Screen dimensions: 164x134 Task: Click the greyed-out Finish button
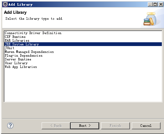pyautogui.click(x=115, y=126)
